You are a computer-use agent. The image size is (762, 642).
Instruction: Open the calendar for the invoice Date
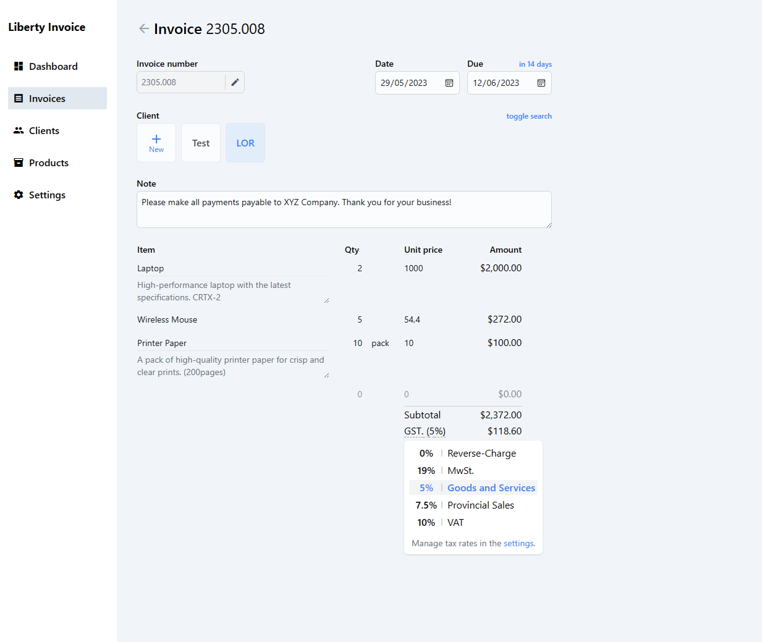(449, 82)
